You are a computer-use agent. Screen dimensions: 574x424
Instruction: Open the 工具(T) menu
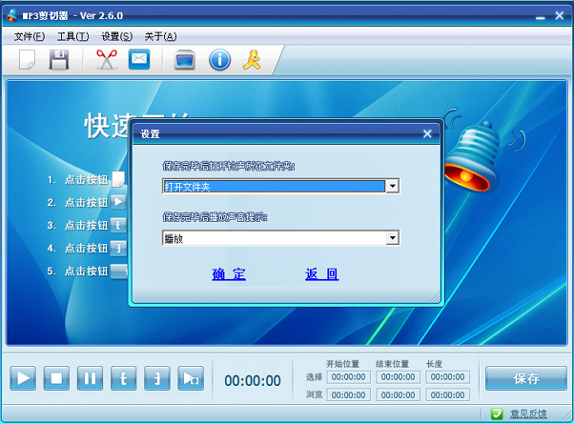pyautogui.click(x=72, y=36)
